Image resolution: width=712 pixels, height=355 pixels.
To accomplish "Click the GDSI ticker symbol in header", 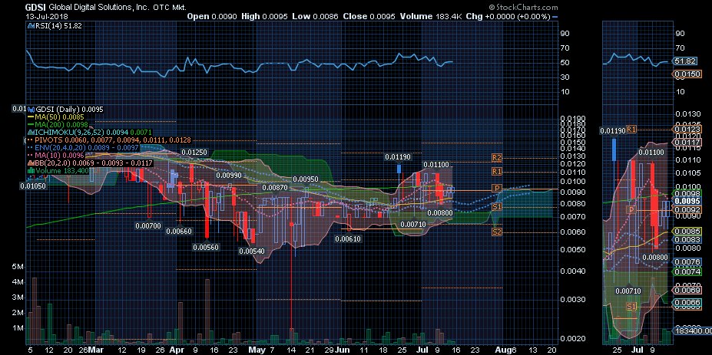I will click(35, 7).
